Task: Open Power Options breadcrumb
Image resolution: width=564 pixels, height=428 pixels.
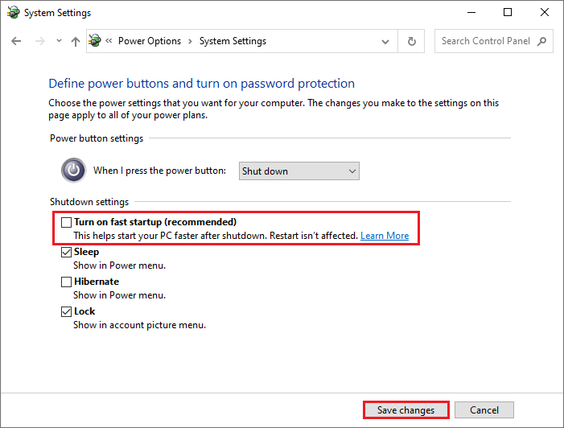Action: pos(150,41)
